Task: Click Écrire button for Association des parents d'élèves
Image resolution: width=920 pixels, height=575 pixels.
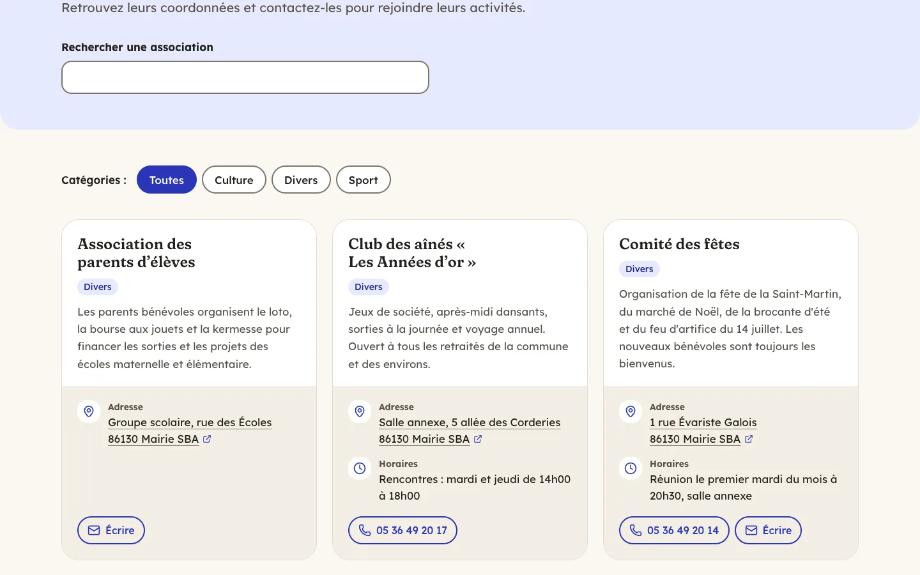Action: pyautogui.click(x=111, y=530)
